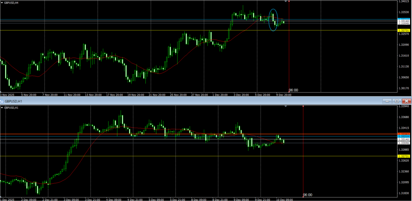This screenshot has width=412, height=201.
Task: Click the chart shift triangle on H4 chart
Action: pos(286,2)
